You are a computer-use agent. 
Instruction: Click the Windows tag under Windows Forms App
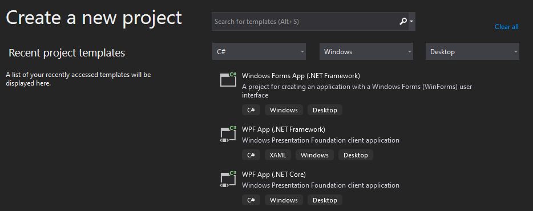284,110
